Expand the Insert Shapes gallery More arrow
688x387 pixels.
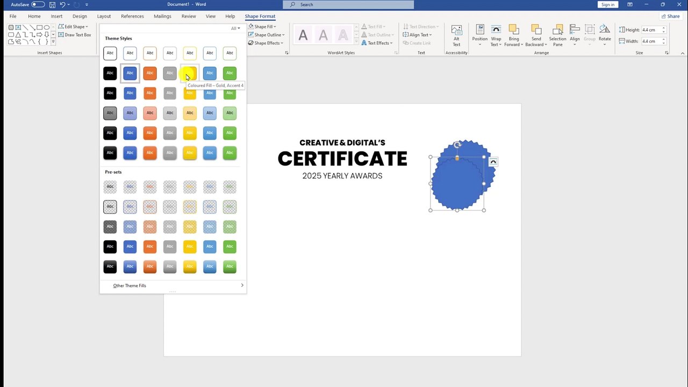click(53, 41)
